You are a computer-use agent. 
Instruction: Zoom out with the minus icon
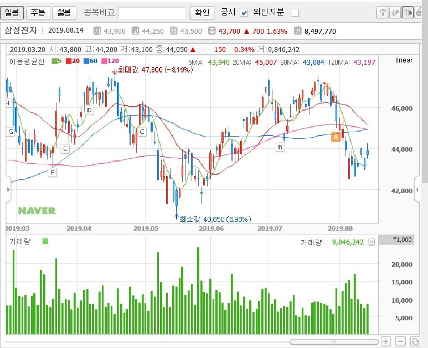[400, 341]
